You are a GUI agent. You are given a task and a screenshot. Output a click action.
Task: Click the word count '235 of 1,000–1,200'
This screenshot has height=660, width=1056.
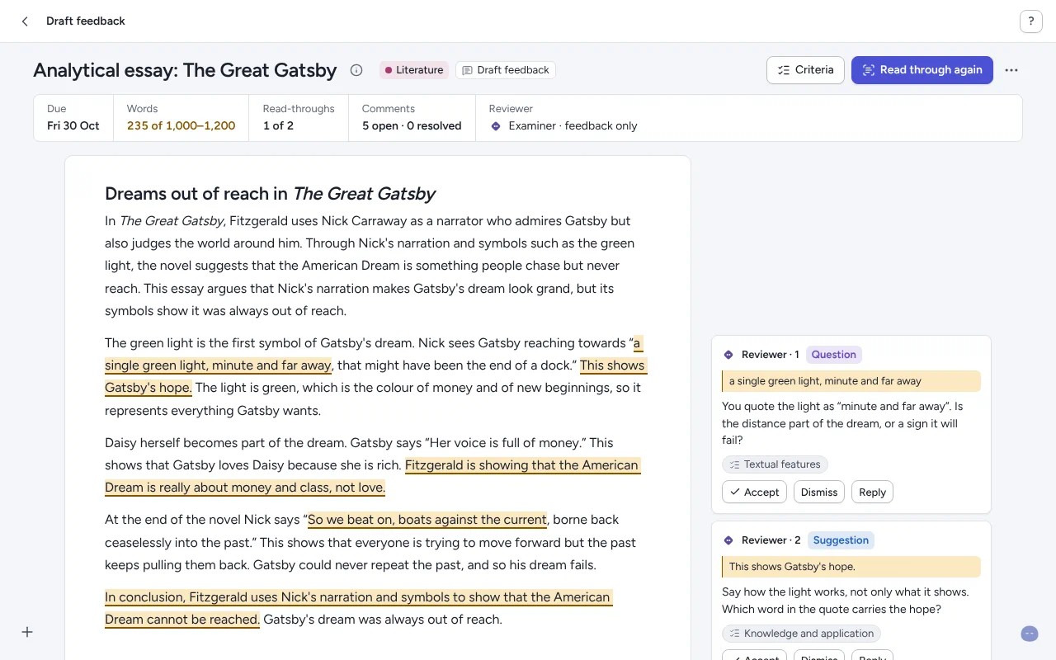click(181, 126)
